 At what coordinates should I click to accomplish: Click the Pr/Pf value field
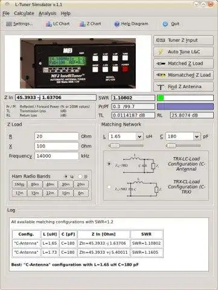(x=133, y=106)
